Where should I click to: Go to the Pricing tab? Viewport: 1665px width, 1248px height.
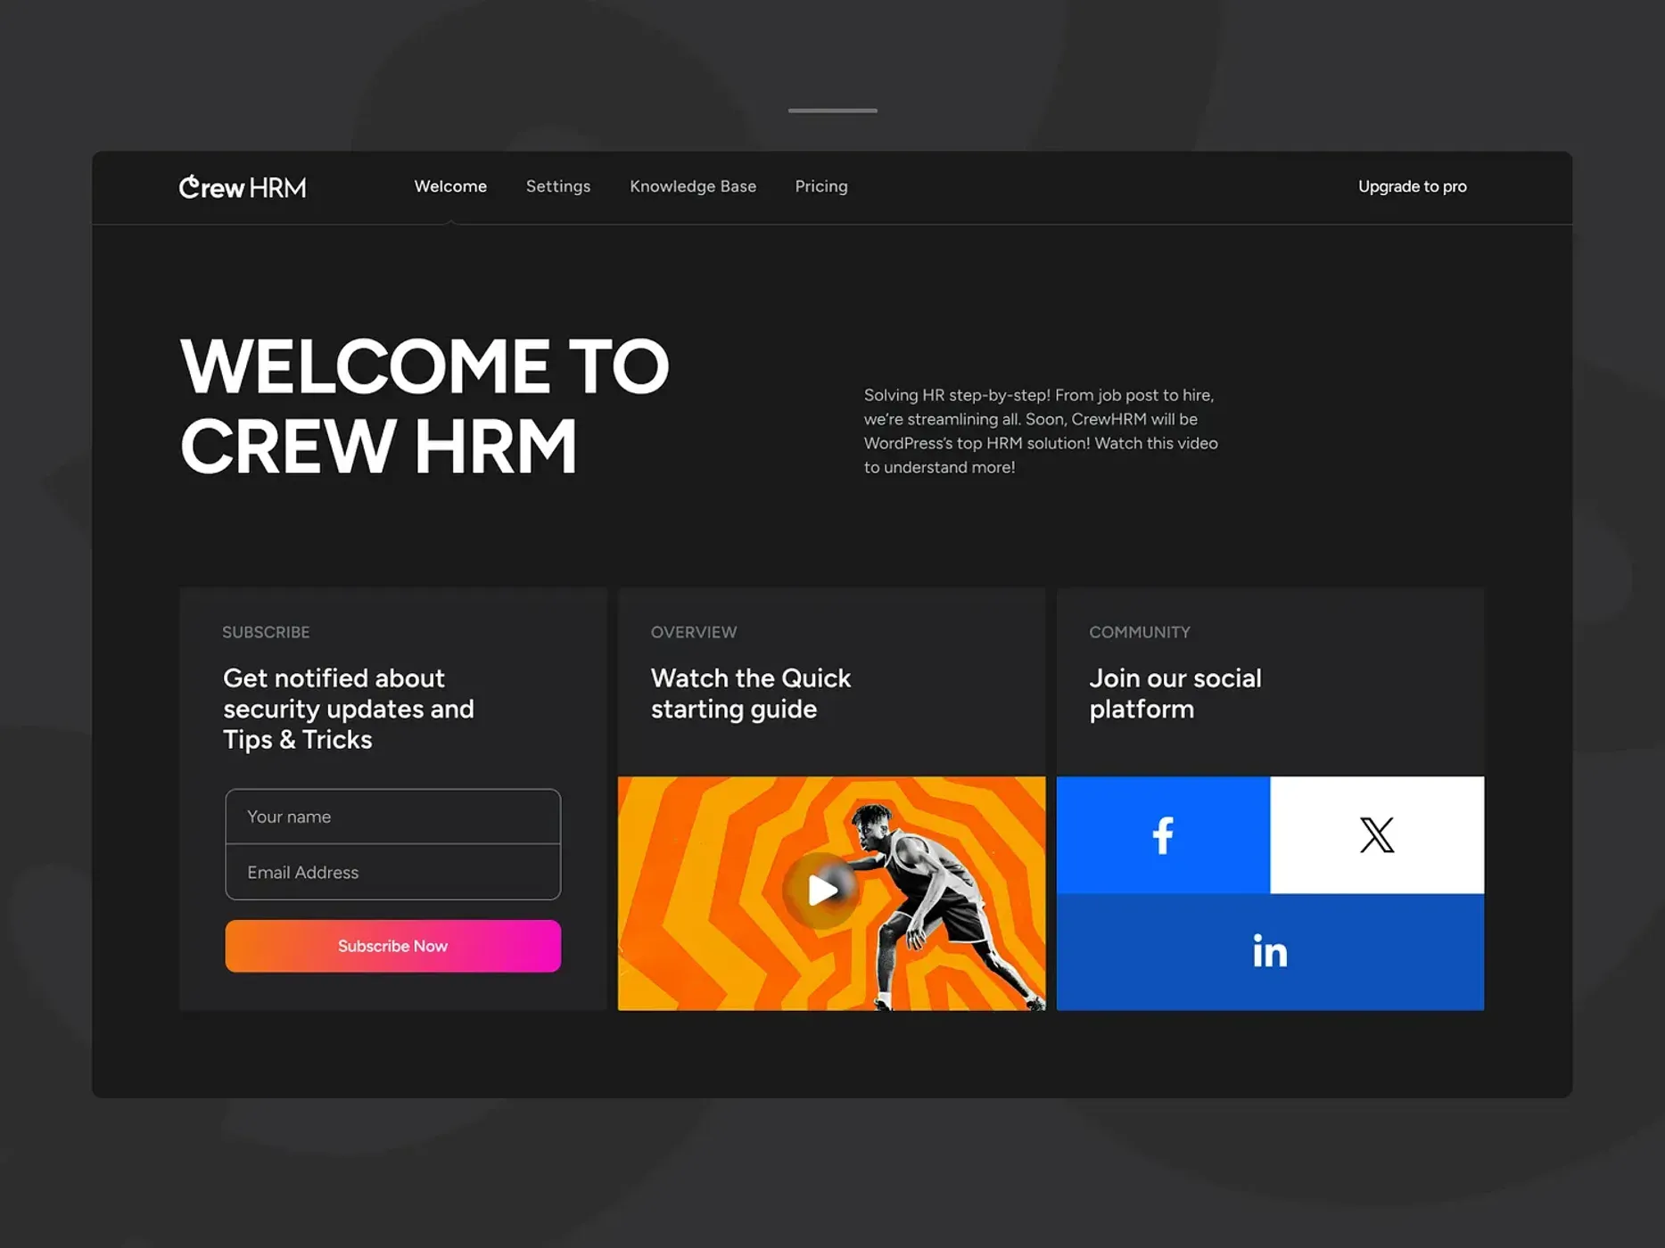[x=821, y=186]
